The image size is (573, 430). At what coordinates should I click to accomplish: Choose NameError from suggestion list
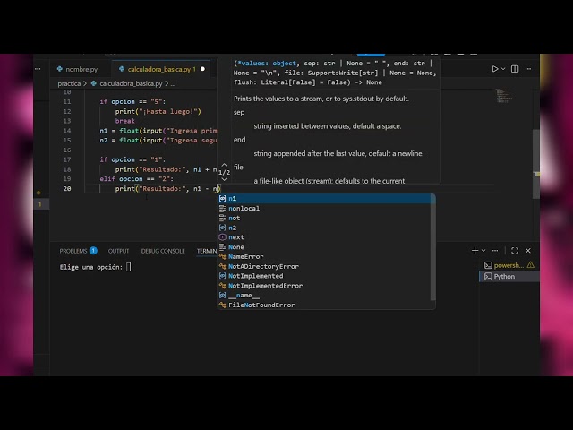(324, 257)
